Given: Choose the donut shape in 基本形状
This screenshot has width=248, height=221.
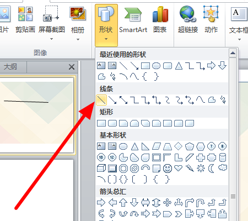Looking at the screenshot, I should coord(123,169).
